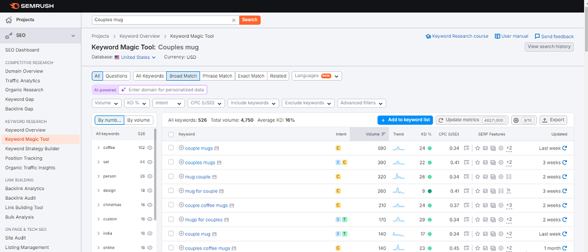Click the AI sparkle icon in domain field
The width and height of the screenshot is (588, 252).
coord(123,90)
